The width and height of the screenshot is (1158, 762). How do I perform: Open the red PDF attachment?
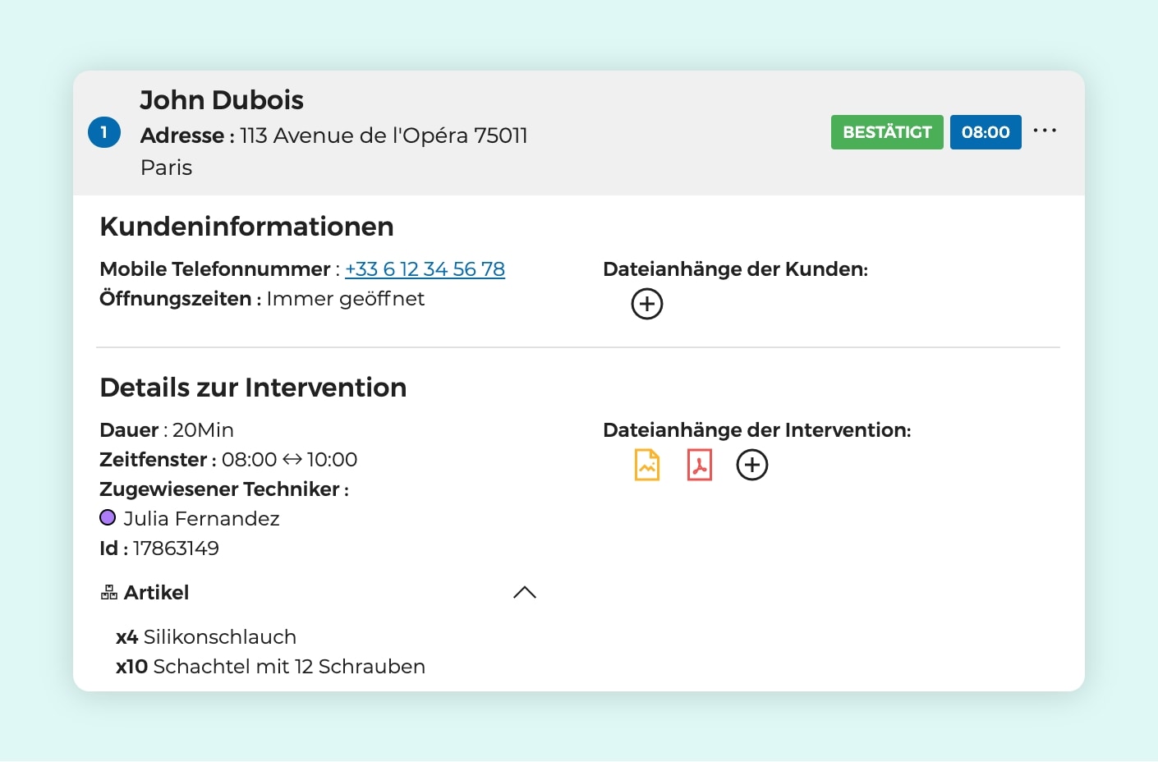[699, 465]
